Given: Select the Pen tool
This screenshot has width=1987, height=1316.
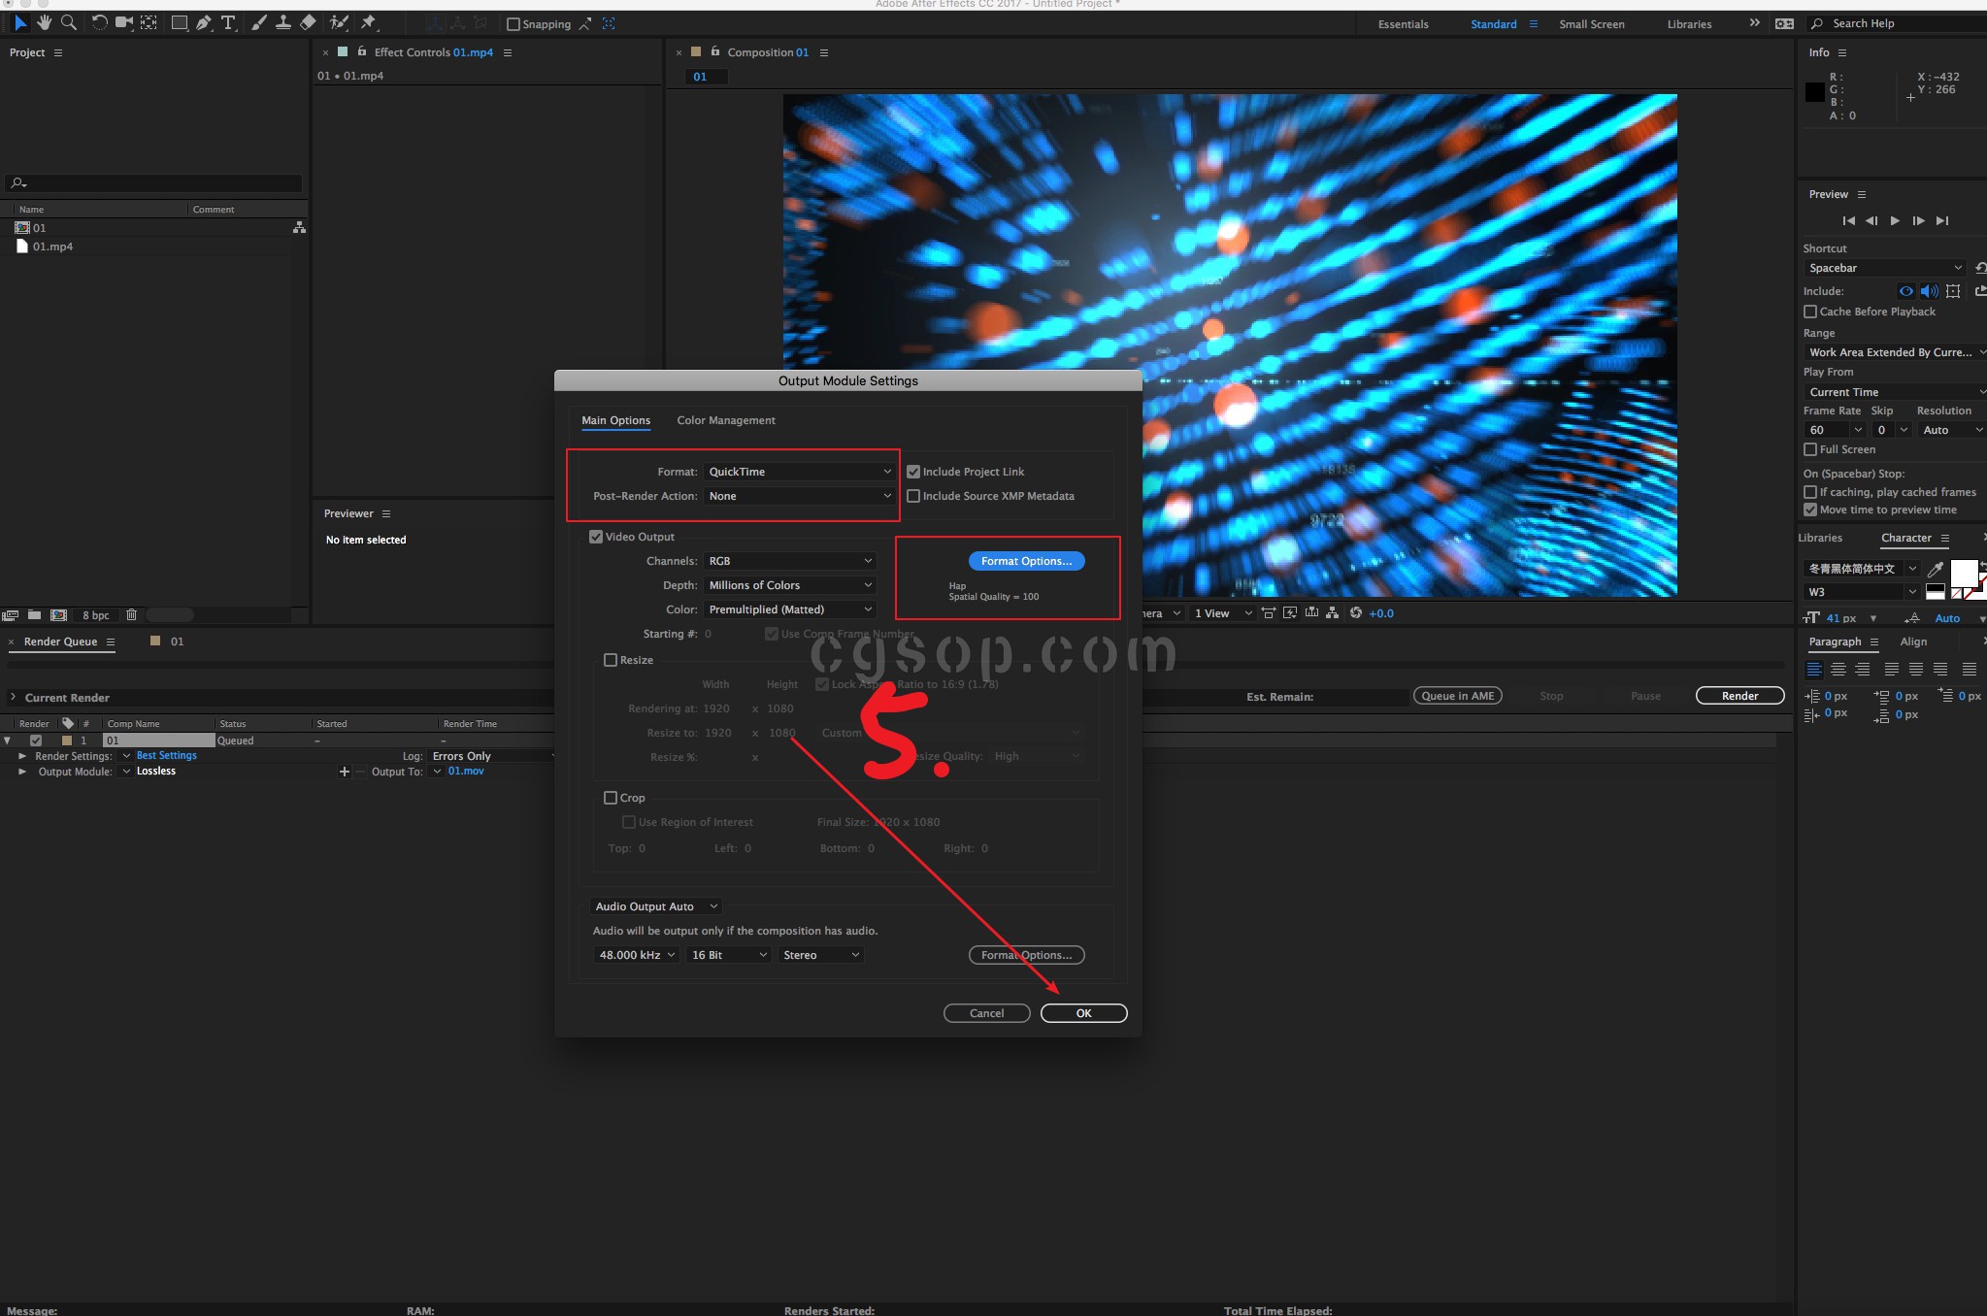Looking at the screenshot, I should point(203,22).
